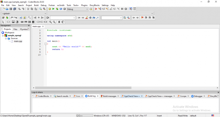
Task: Rebuild the project with the blue arrows icon
Action: tap(61, 9)
